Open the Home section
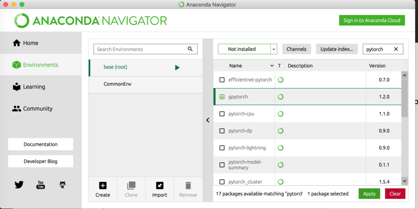The width and height of the screenshot is (418, 209). pyautogui.click(x=40, y=43)
